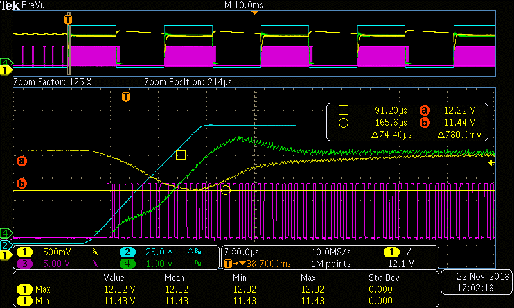The image size is (514, 308).
Task: Click the cyan channel 2 ground indicator
Action: pos(6,245)
